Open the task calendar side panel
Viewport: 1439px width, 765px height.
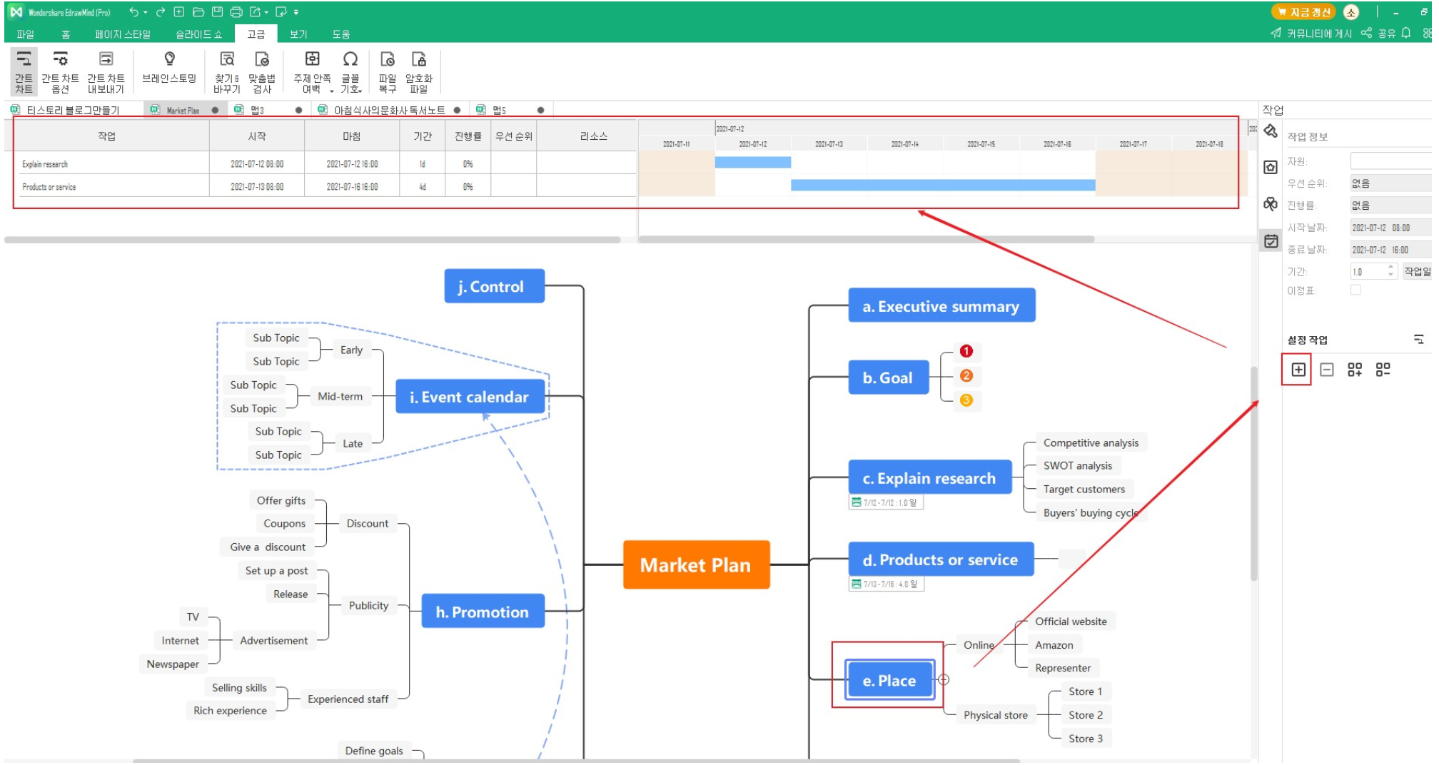point(1271,241)
